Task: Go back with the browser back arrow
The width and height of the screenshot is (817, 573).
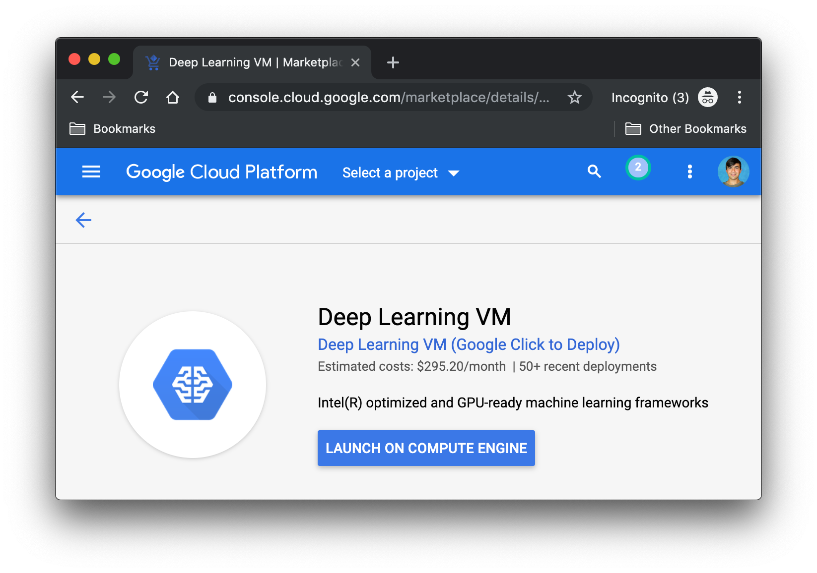Action: point(77,97)
